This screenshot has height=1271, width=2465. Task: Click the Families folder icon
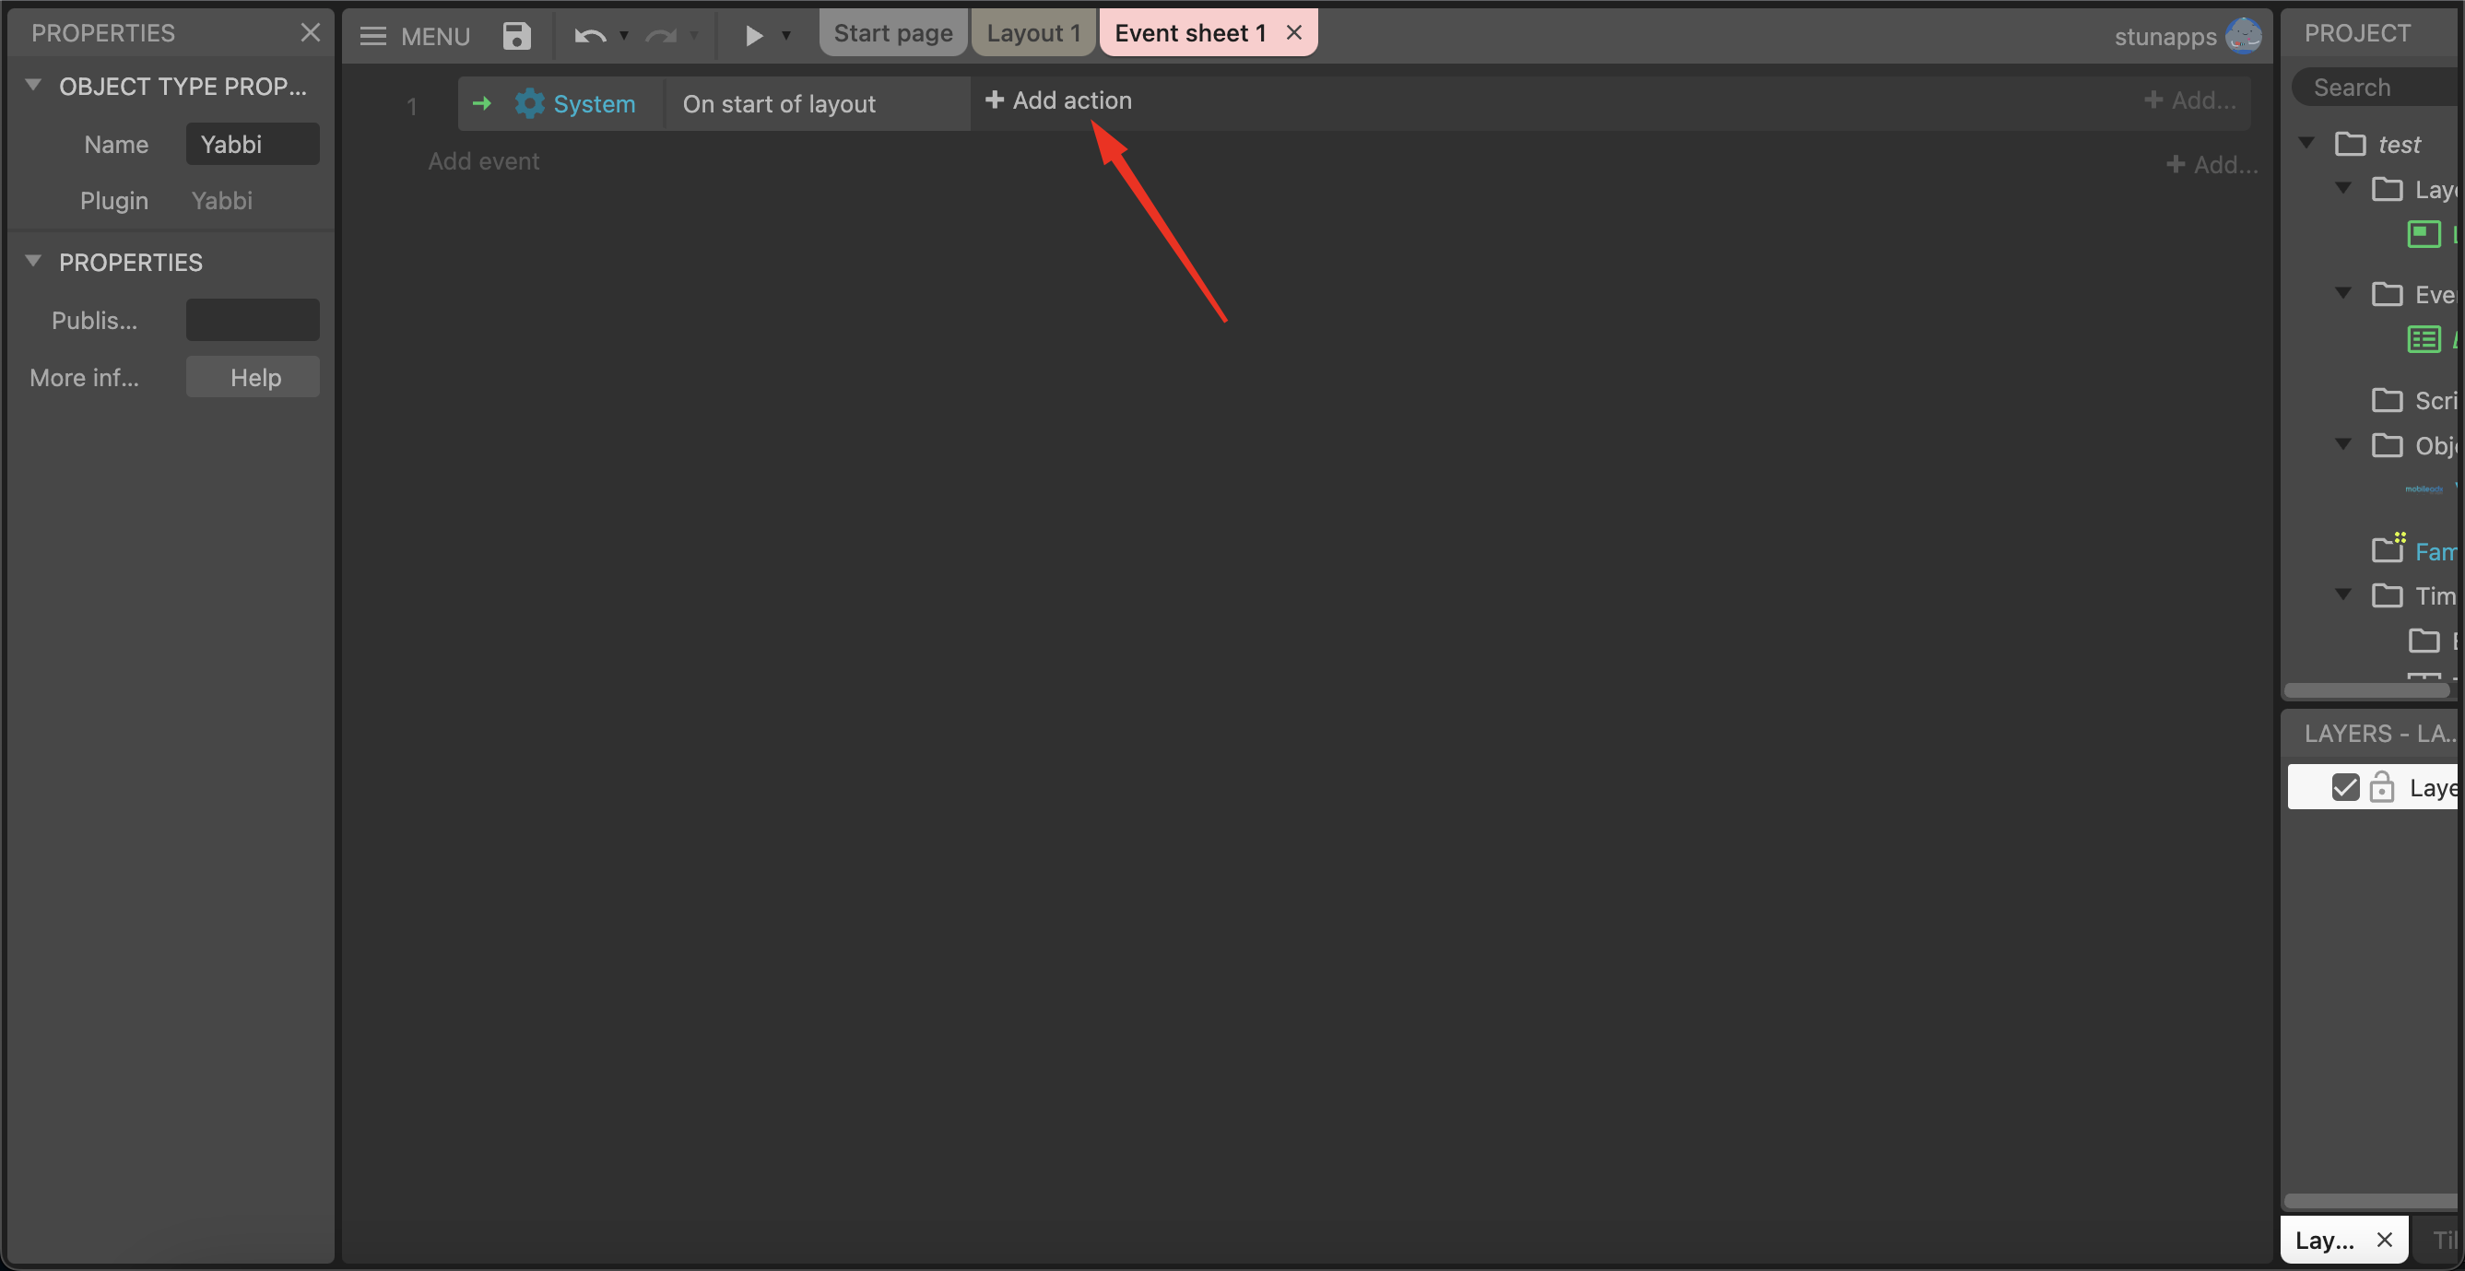(x=2388, y=549)
